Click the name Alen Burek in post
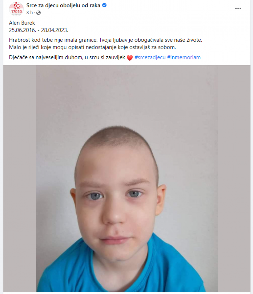This screenshot has width=253, height=294. click(x=22, y=23)
